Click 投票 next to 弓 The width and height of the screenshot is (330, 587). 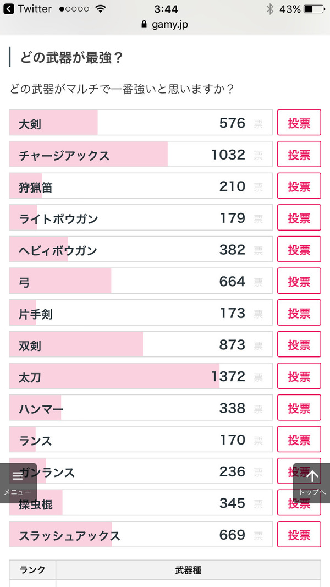299,281
